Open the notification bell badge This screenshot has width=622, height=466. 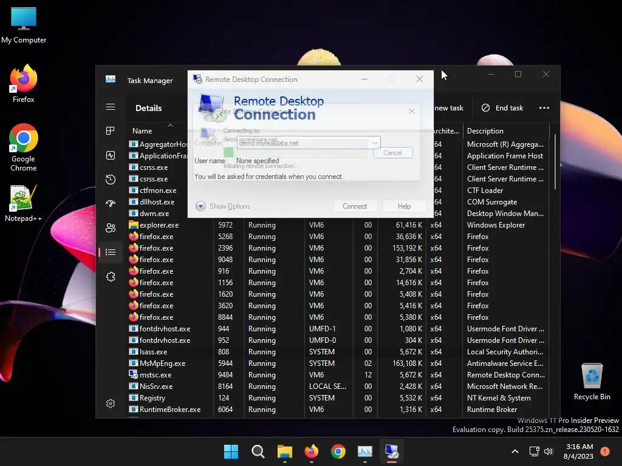[605, 451]
